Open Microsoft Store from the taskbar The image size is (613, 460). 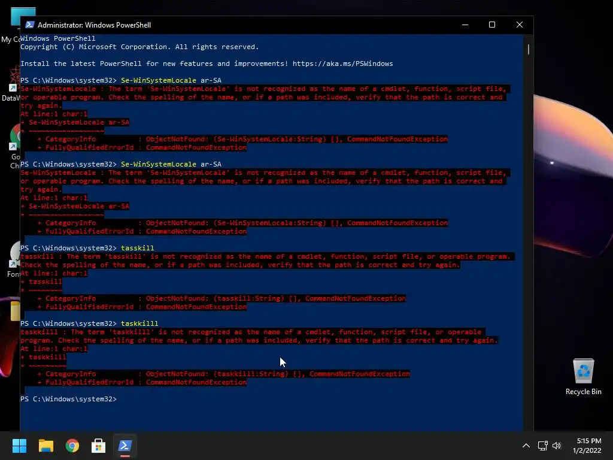point(99,446)
